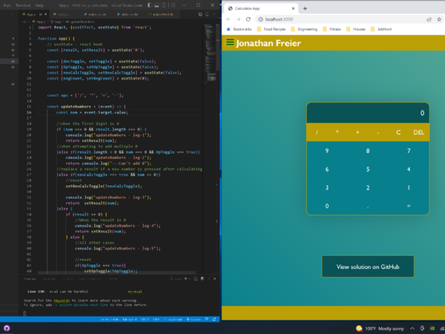
Task: Click the calculator's divide (/) button
Action: (x=317, y=132)
